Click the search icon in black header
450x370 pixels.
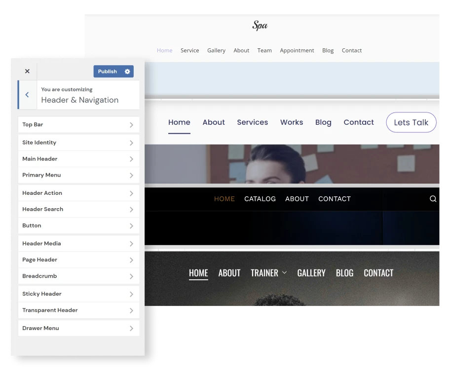[433, 199]
